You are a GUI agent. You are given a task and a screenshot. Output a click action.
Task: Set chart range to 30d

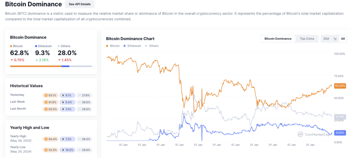pyautogui.click(x=326, y=39)
